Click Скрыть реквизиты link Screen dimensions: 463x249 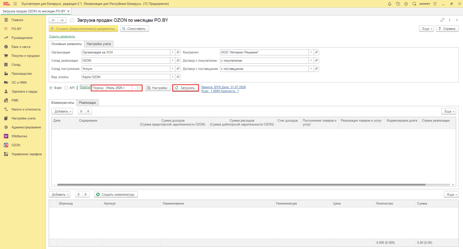pyautogui.click(x=62, y=36)
